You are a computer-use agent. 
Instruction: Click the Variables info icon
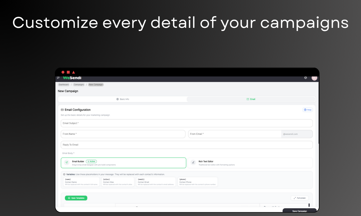pyautogui.click(x=64, y=174)
